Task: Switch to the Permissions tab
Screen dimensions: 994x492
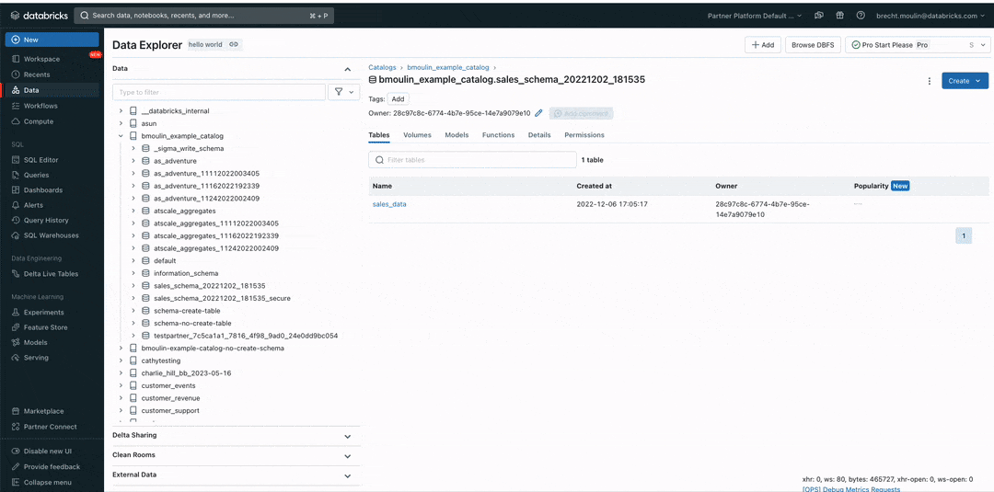Action: [x=584, y=135]
